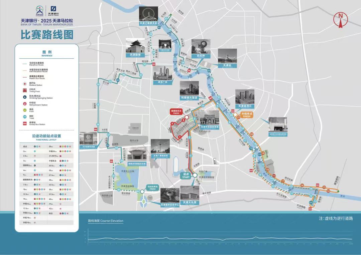361x255 pixels.
Task: Click the 天津水上公园 map label
Action: (128, 171)
